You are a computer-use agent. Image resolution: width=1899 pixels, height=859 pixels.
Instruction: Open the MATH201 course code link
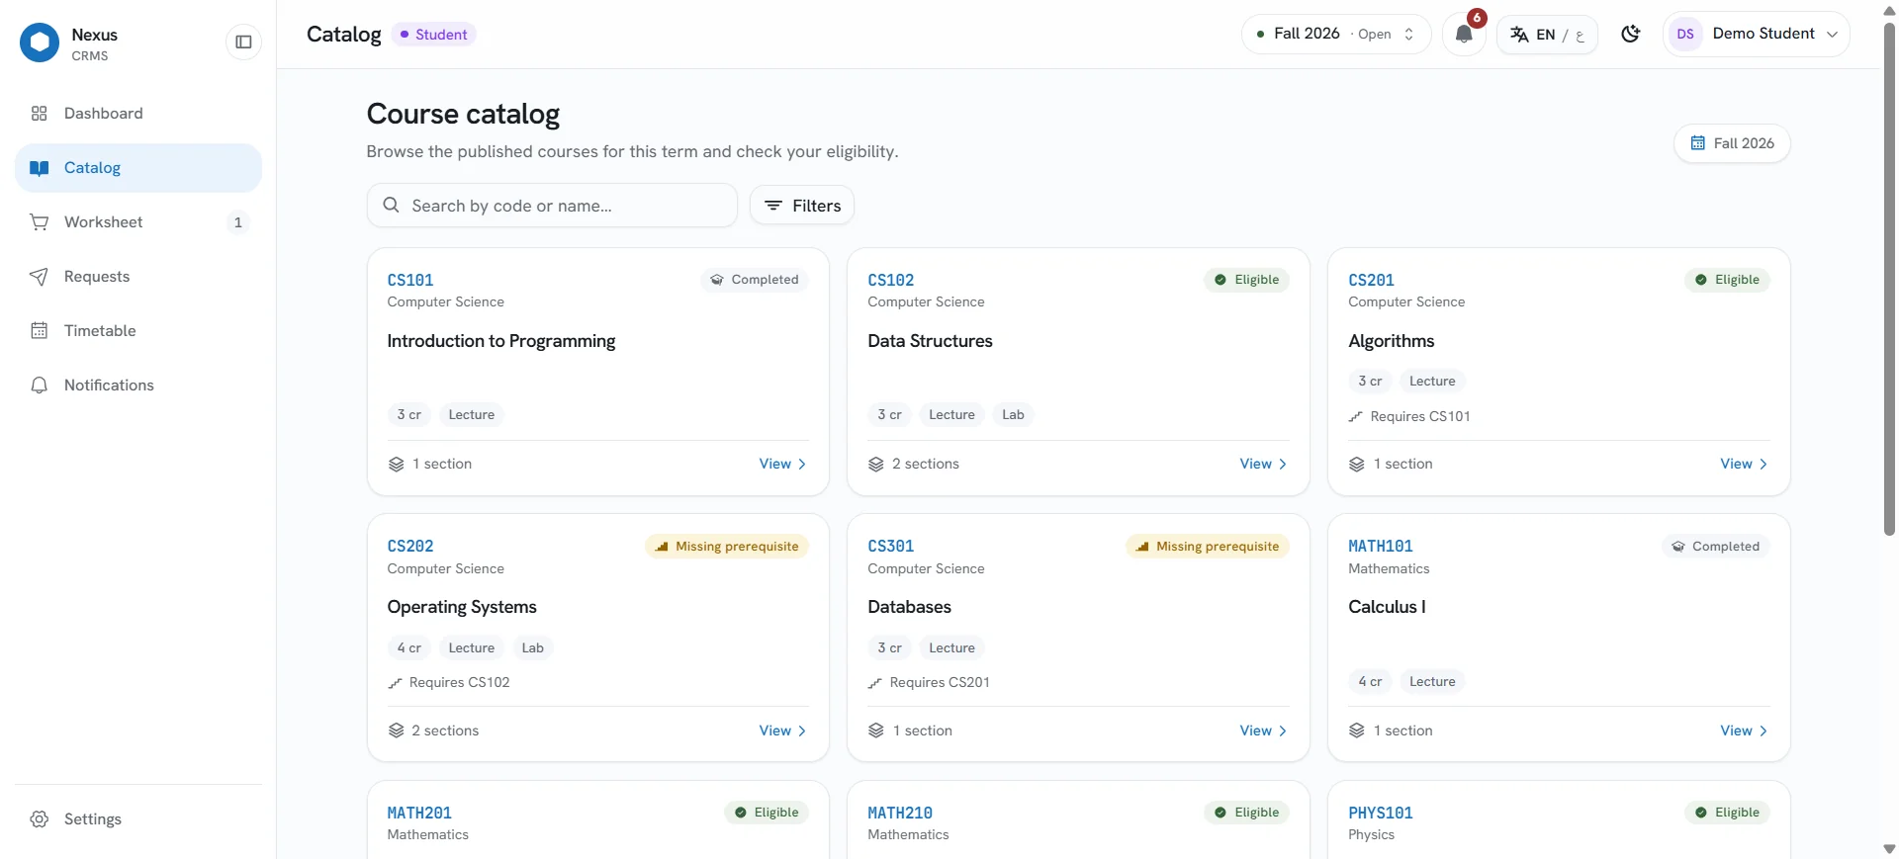click(419, 813)
